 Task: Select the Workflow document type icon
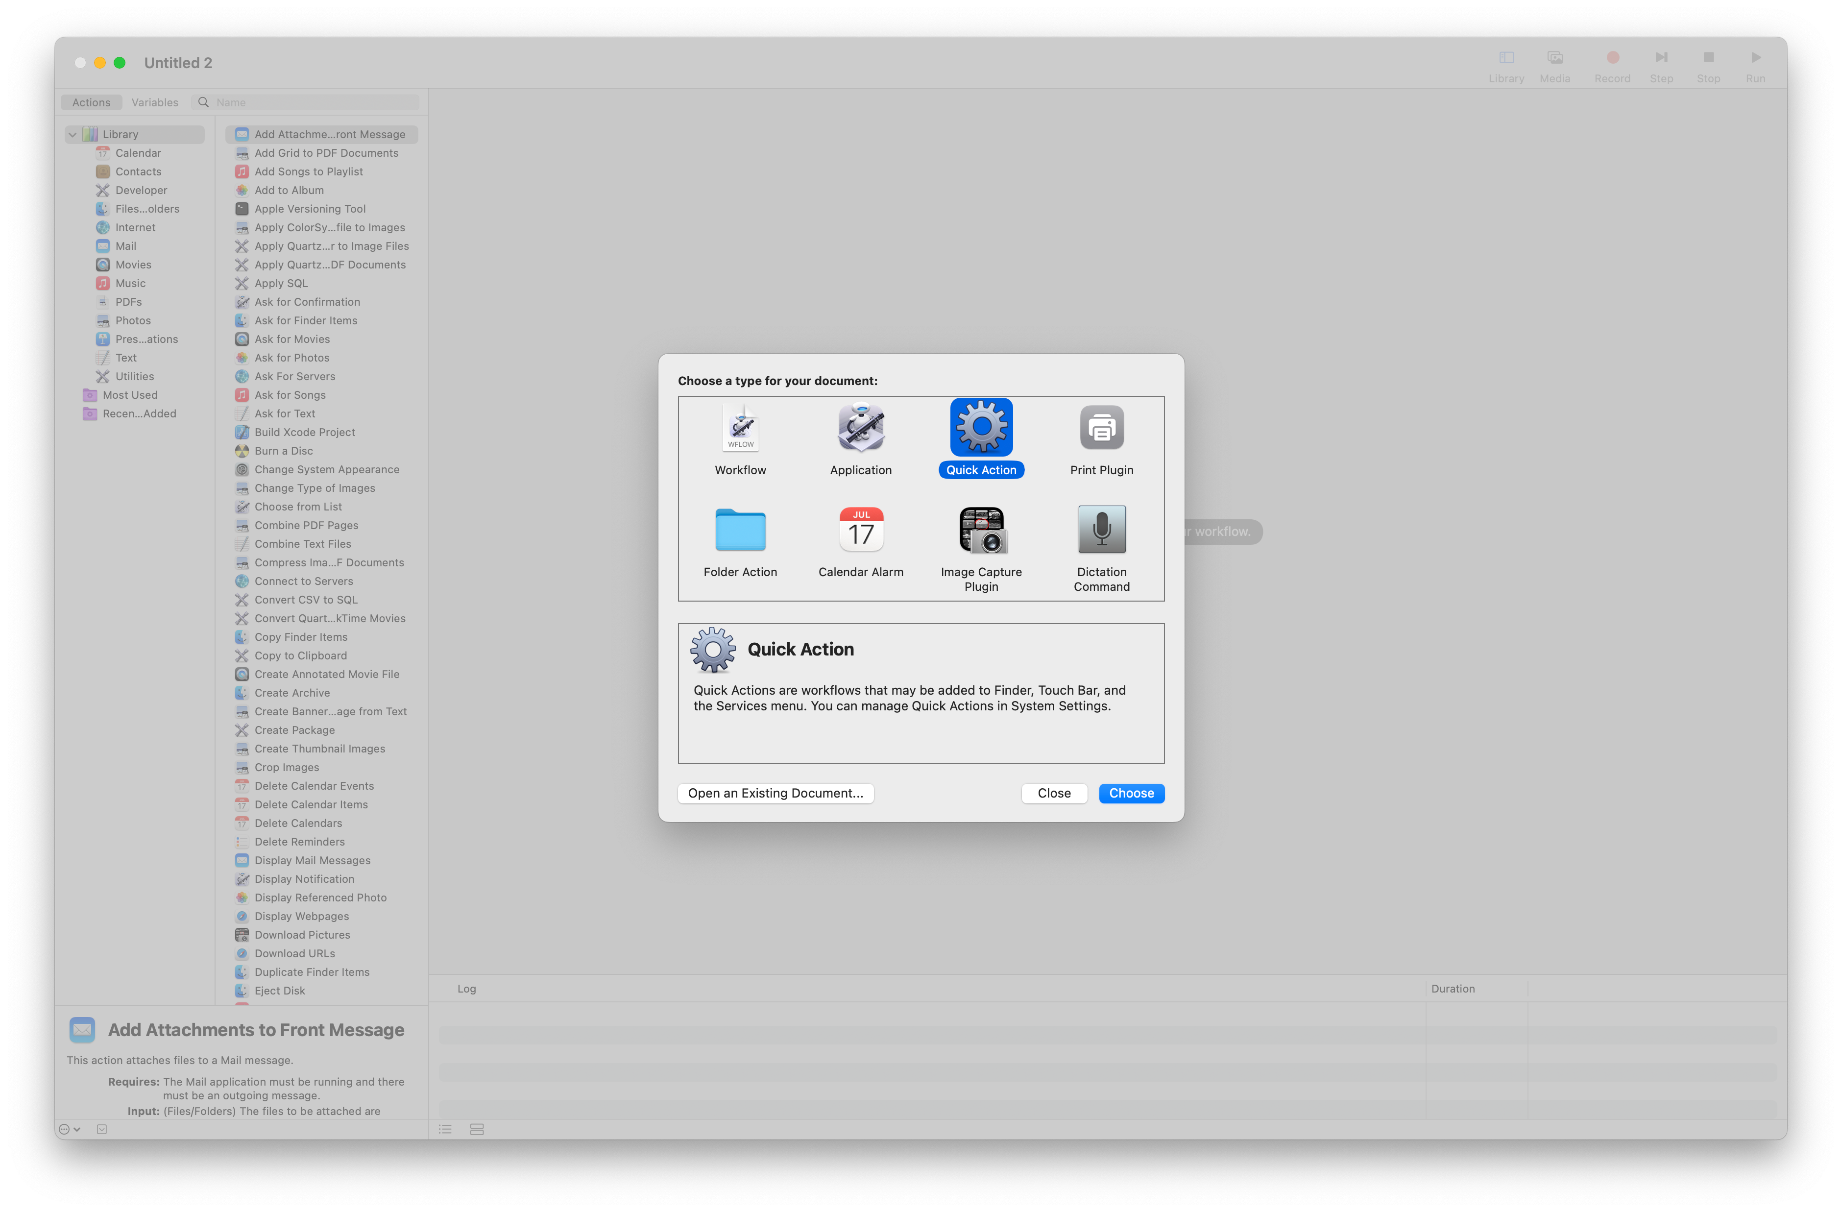tap(740, 428)
